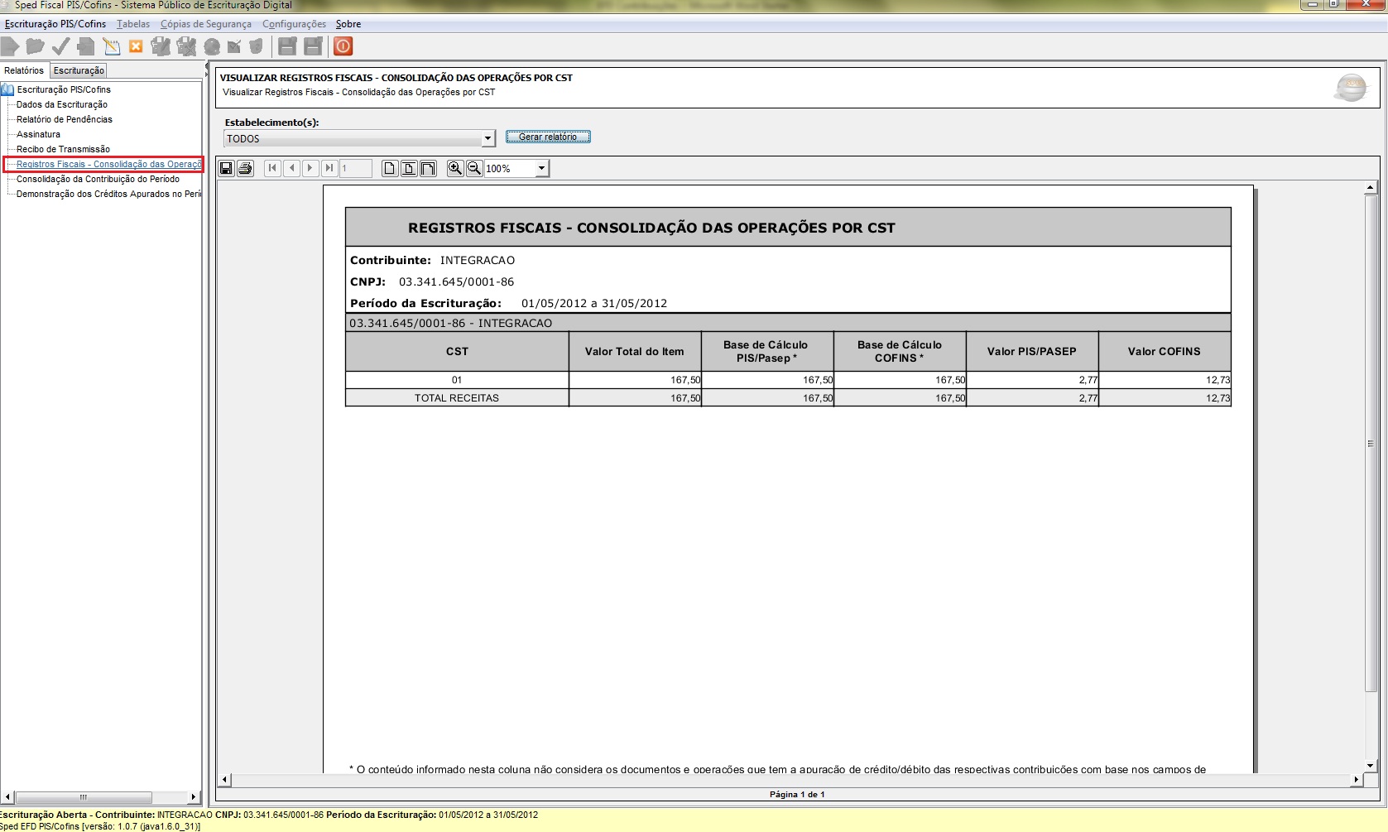The height and width of the screenshot is (832, 1388).
Task: Open Consolidação da Contribuição do Período
Action: [98, 180]
